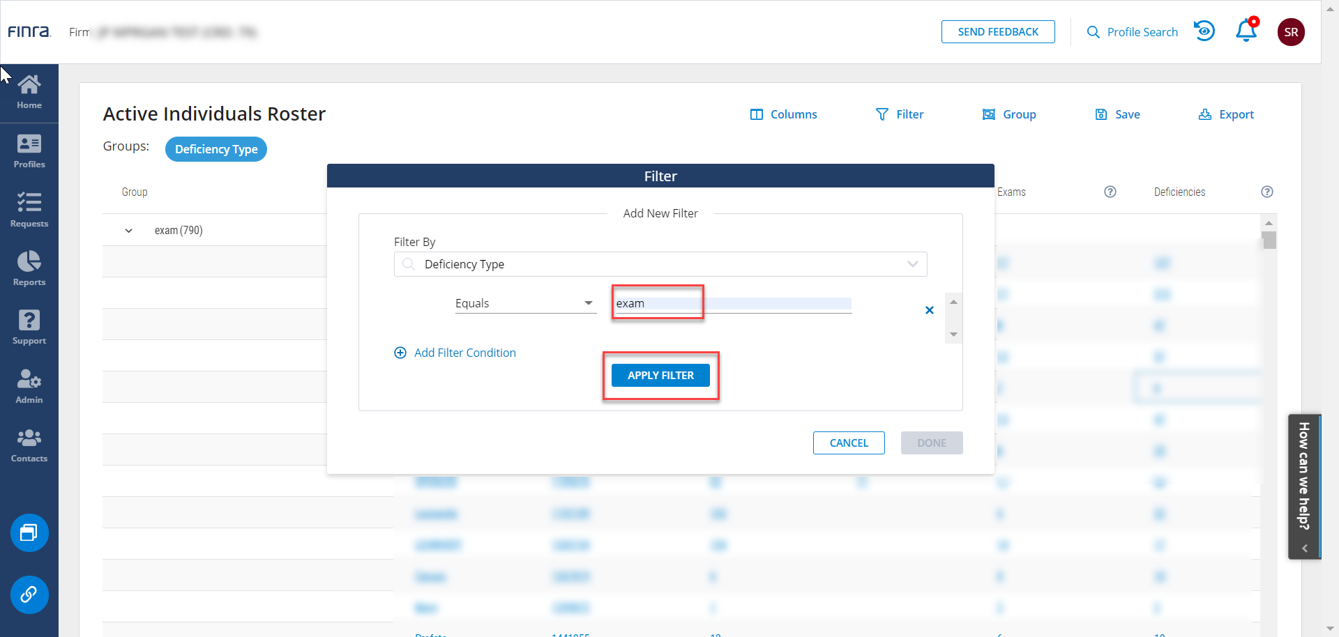Expand the Filter By dropdown
Image resolution: width=1339 pixels, height=637 pixels.
coord(912,264)
